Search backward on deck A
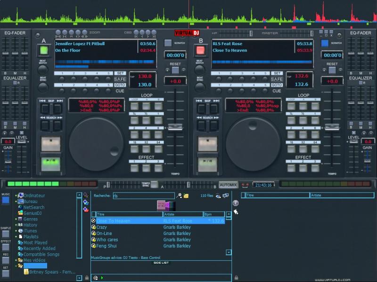 pyautogui.click(x=45, y=126)
